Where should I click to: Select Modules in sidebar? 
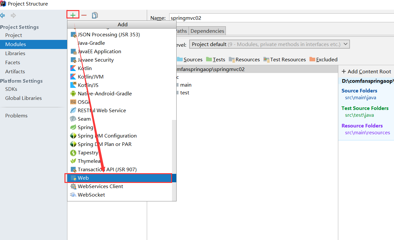pyautogui.click(x=33, y=44)
